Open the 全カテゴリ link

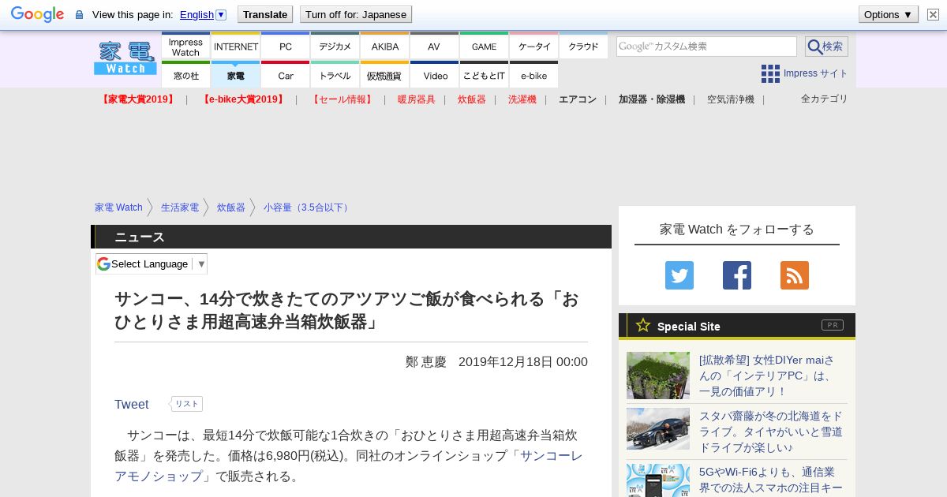tap(824, 99)
